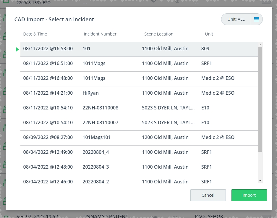Viewport: 277px width, 218px height.
Task: Choose the HiRyan incident row
Action: coord(139,93)
